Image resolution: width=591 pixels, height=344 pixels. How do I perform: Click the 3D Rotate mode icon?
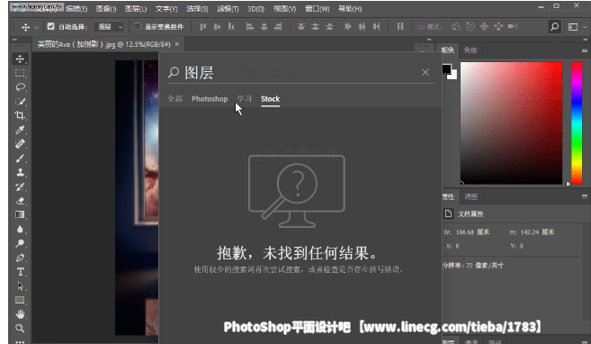pyautogui.click(x=456, y=26)
